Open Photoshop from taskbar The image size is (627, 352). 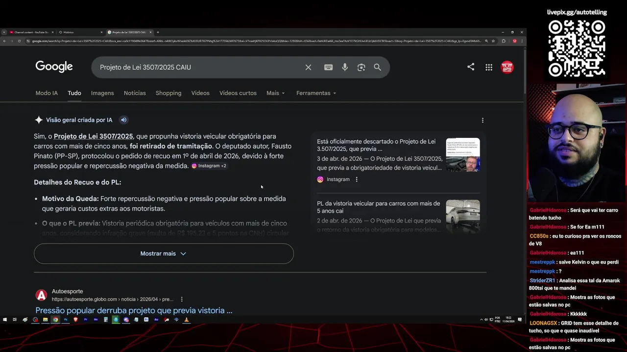[x=66, y=319]
